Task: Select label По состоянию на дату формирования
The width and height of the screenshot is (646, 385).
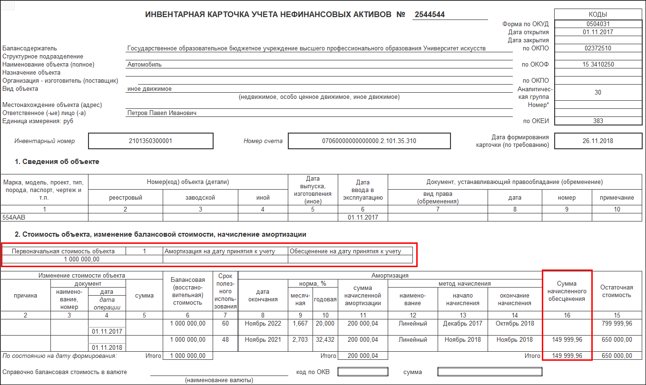Action: 59,356
